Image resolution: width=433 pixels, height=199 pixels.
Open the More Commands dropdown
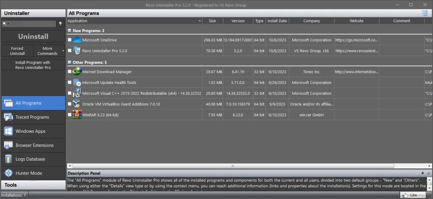[49, 51]
